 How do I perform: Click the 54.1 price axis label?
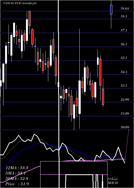[124, 72]
